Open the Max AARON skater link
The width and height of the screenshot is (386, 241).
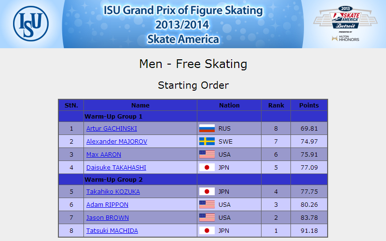[x=104, y=155]
